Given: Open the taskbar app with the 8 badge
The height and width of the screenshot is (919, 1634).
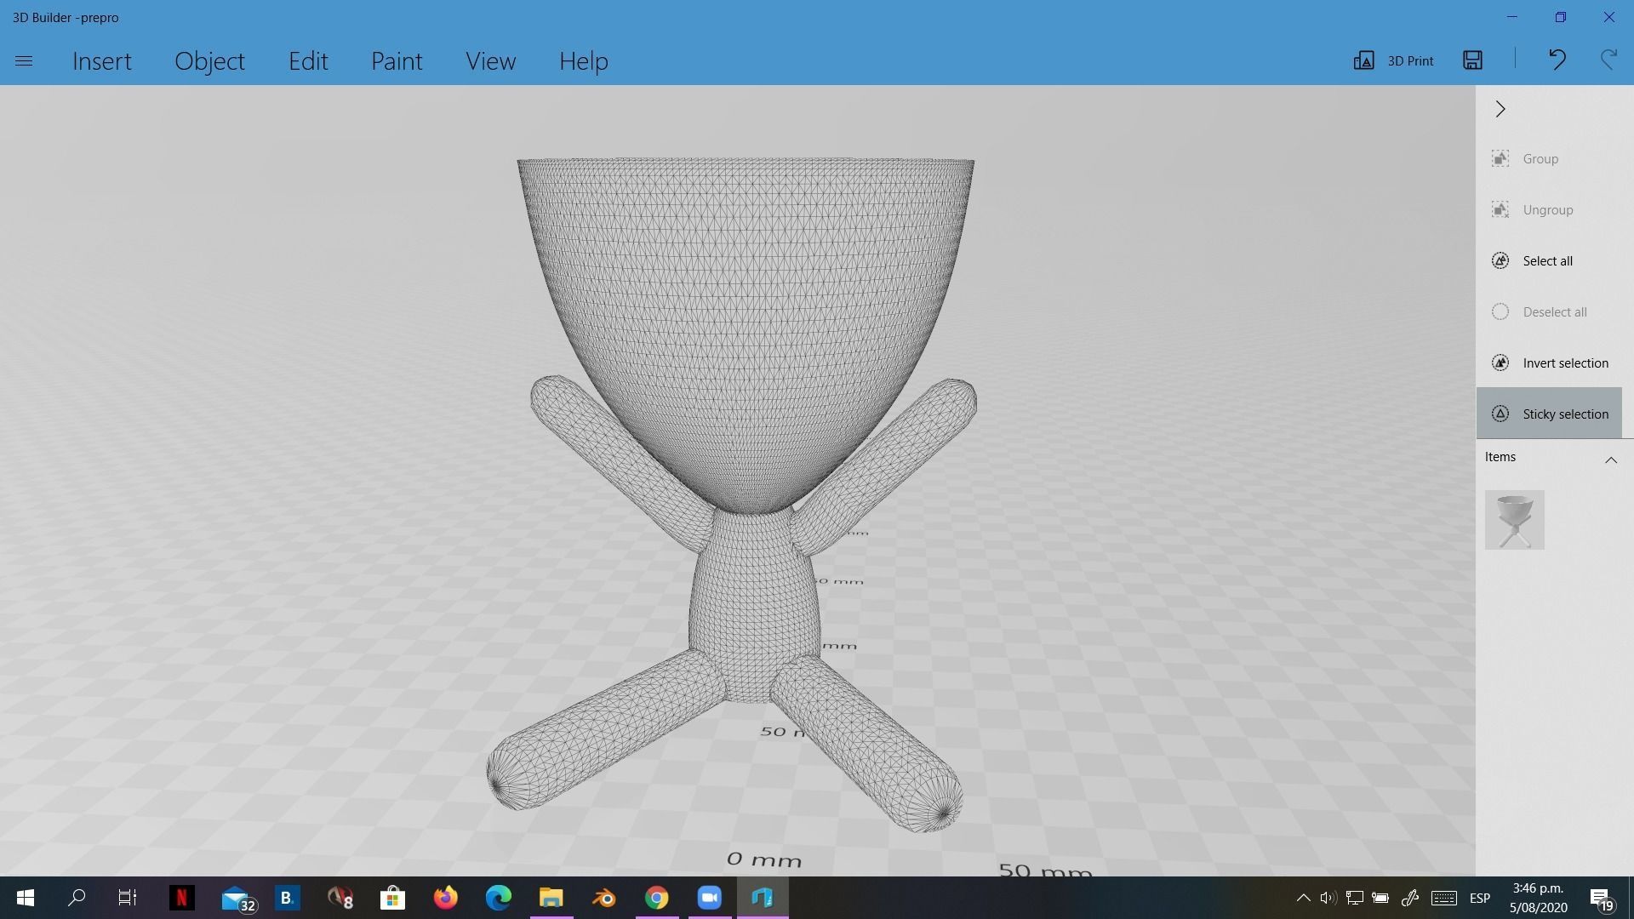Looking at the screenshot, I should pos(340,898).
